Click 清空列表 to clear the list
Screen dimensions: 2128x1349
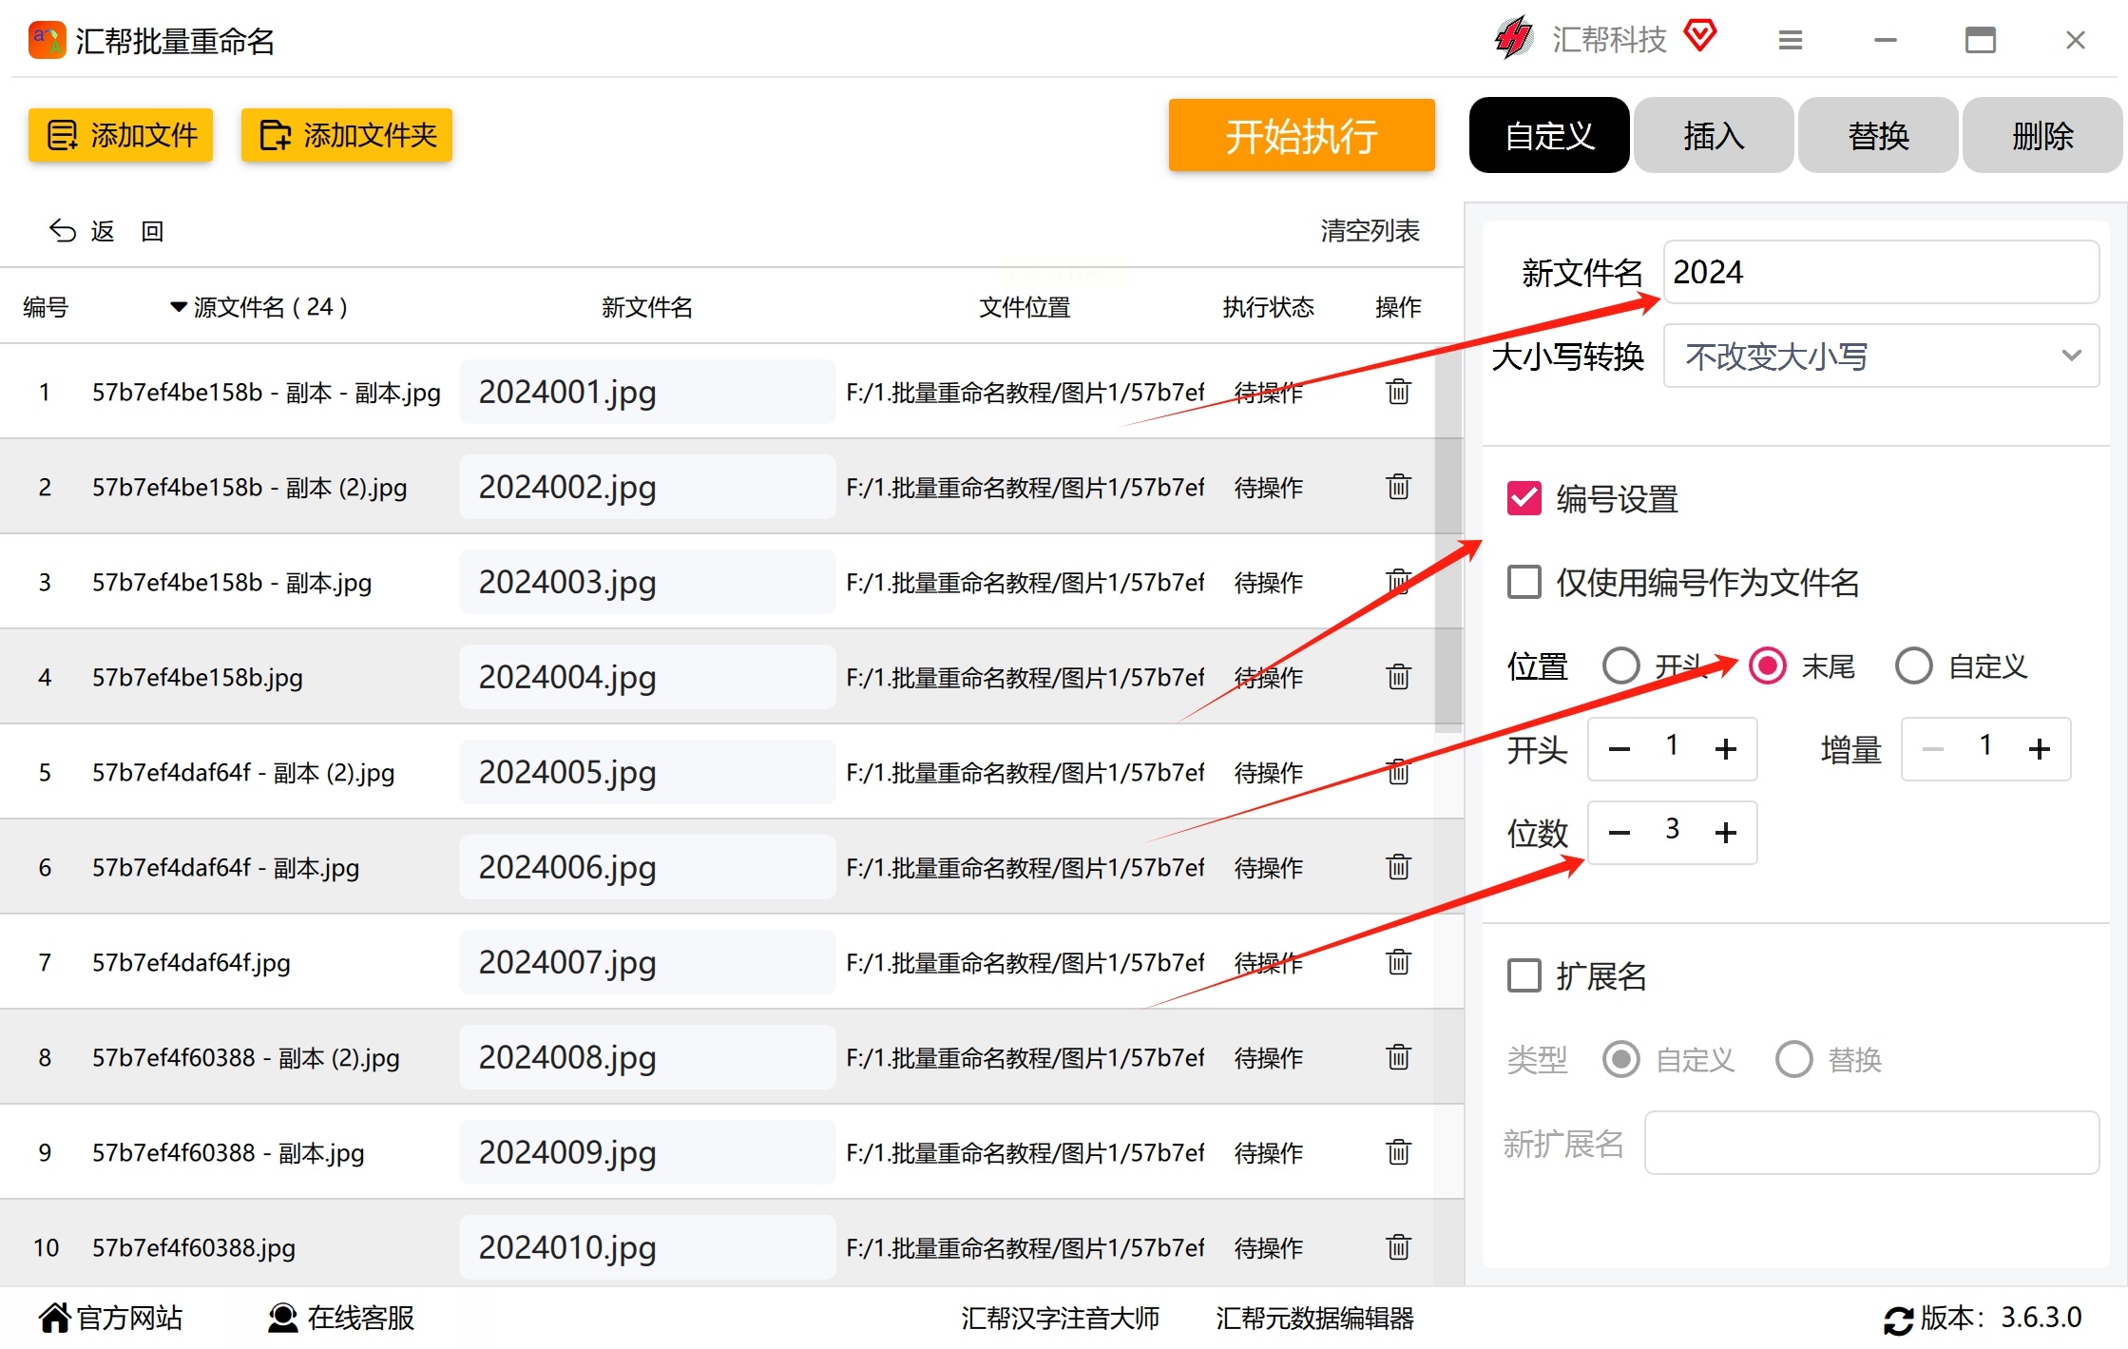1370,230
